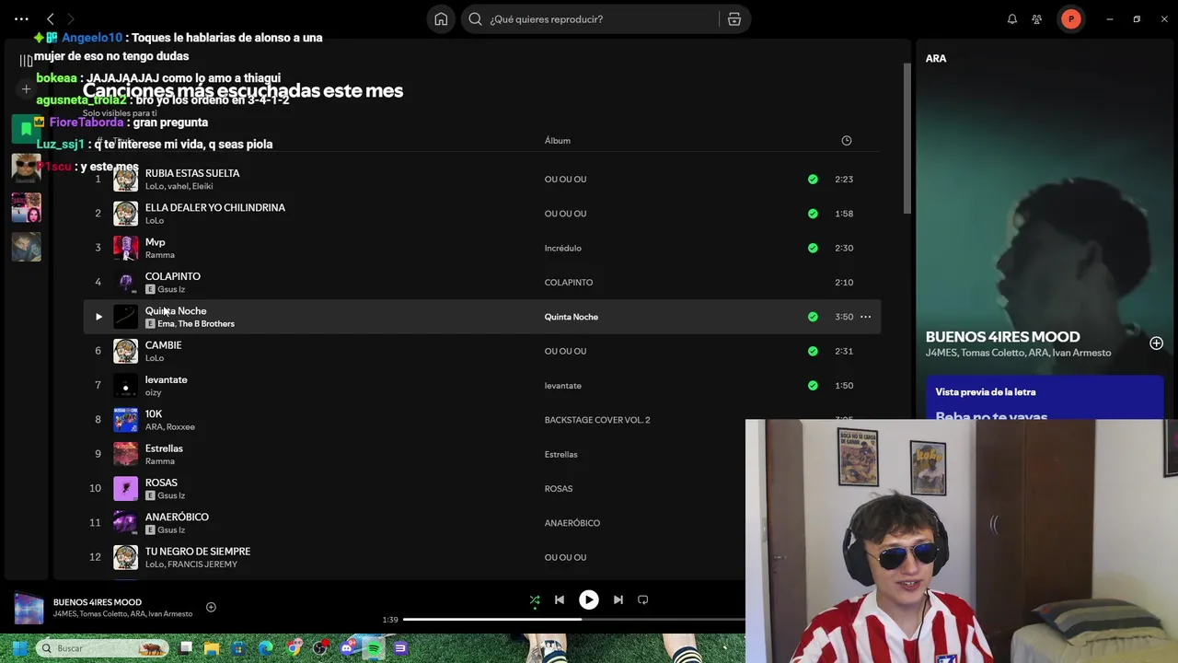This screenshot has height=663, width=1178.
Task: Open the profile avatar menu
Action: [1070, 18]
